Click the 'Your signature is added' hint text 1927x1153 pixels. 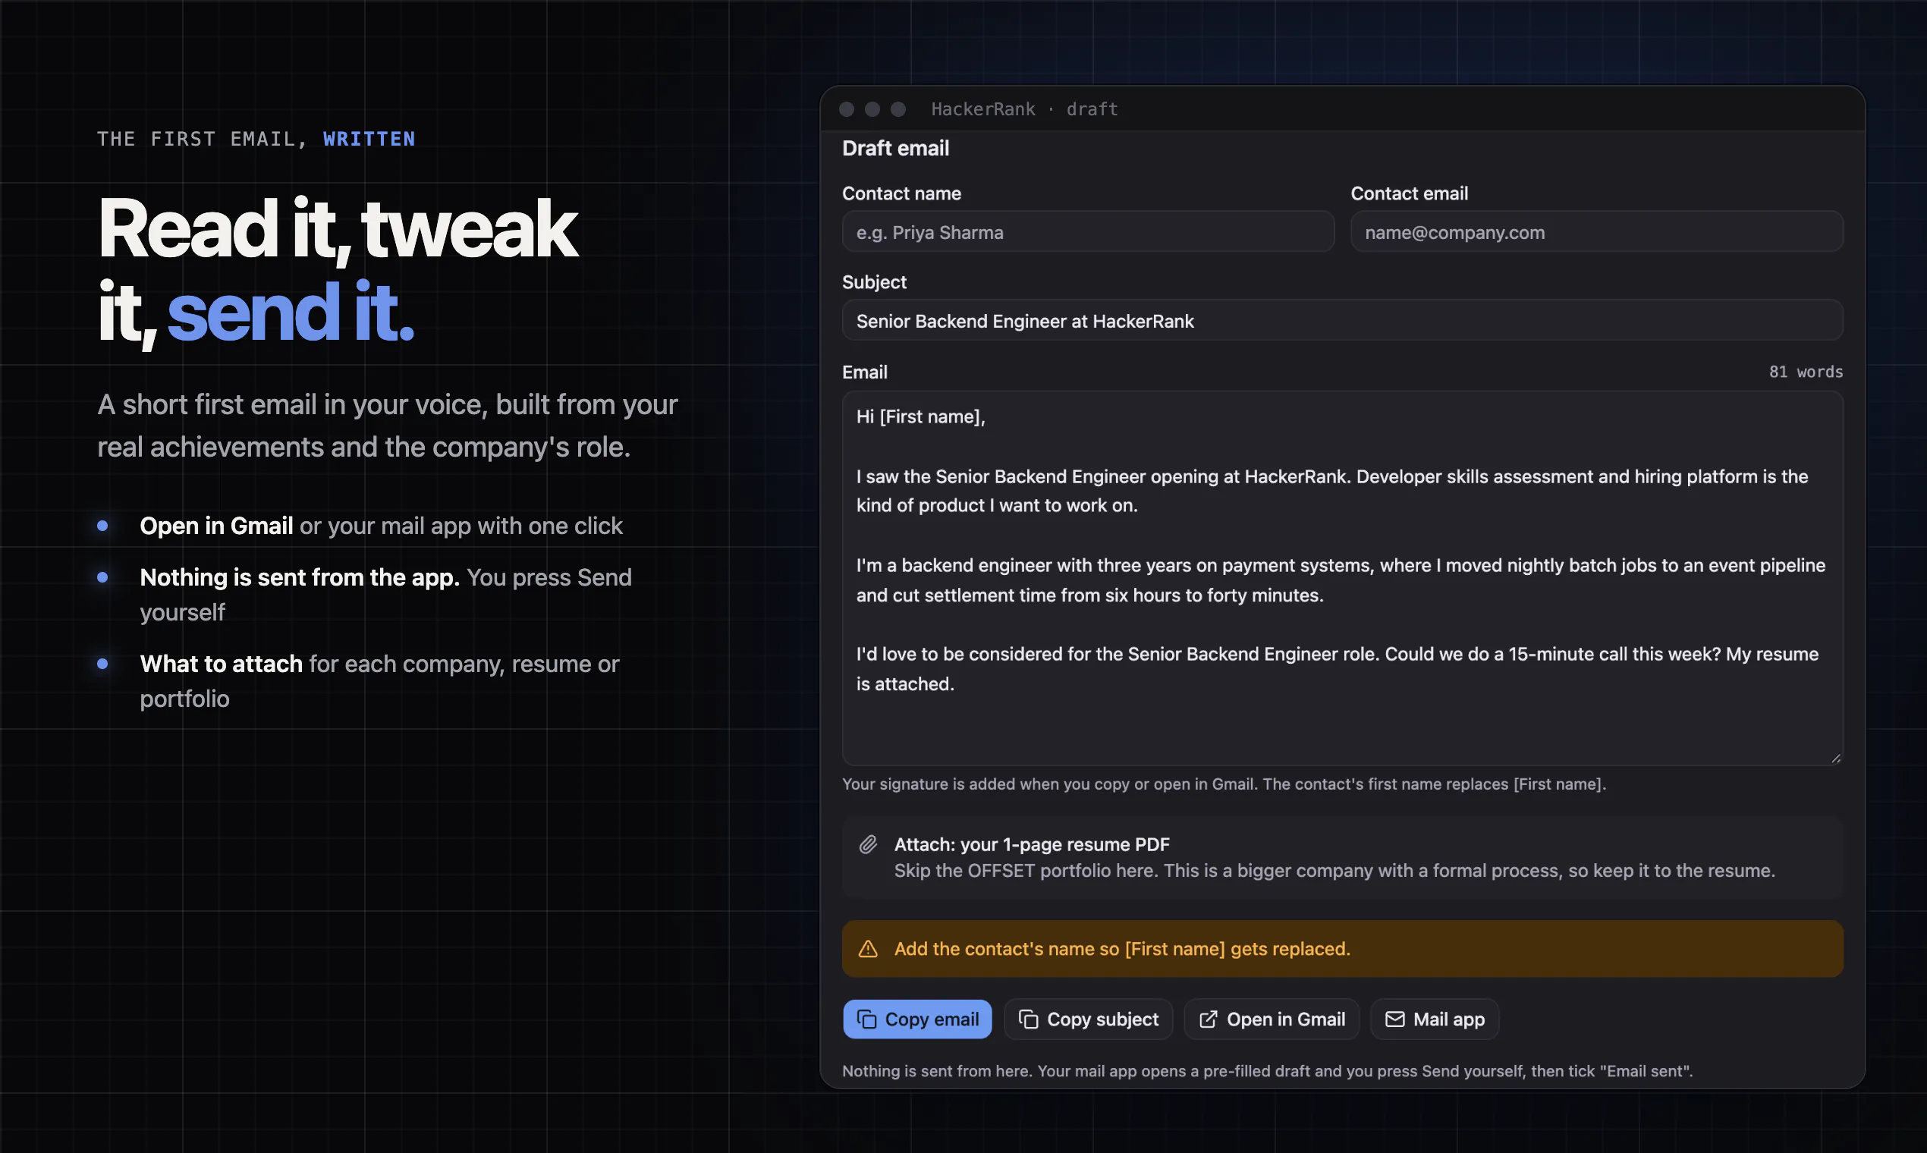click(x=1224, y=784)
